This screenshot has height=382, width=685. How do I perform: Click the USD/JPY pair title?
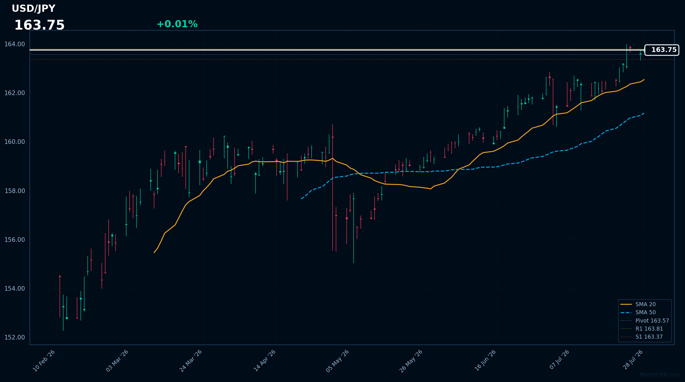[33, 9]
